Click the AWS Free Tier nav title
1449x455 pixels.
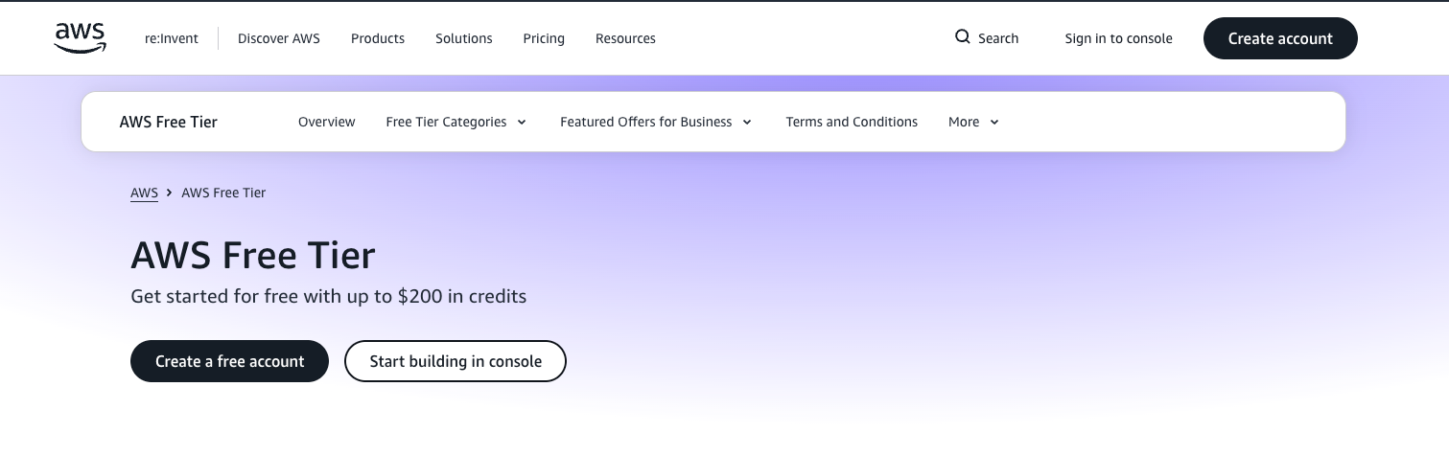pyautogui.click(x=169, y=122)
